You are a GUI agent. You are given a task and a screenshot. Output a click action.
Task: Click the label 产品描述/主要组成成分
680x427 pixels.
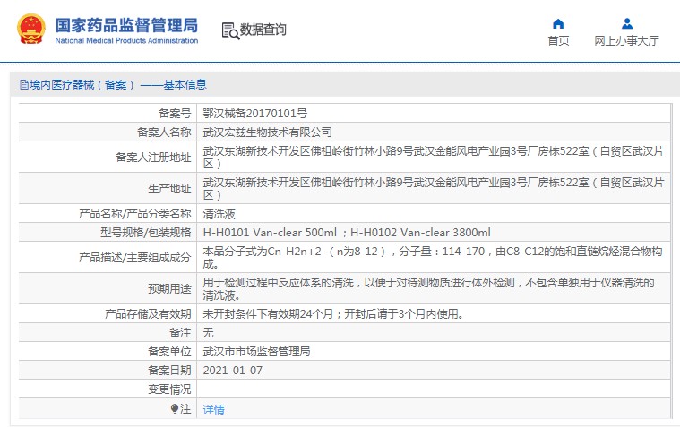click(135, 258)
